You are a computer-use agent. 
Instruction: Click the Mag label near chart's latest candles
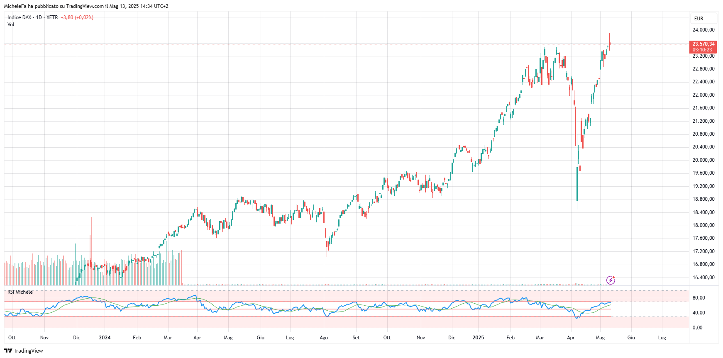coord(600,338)
